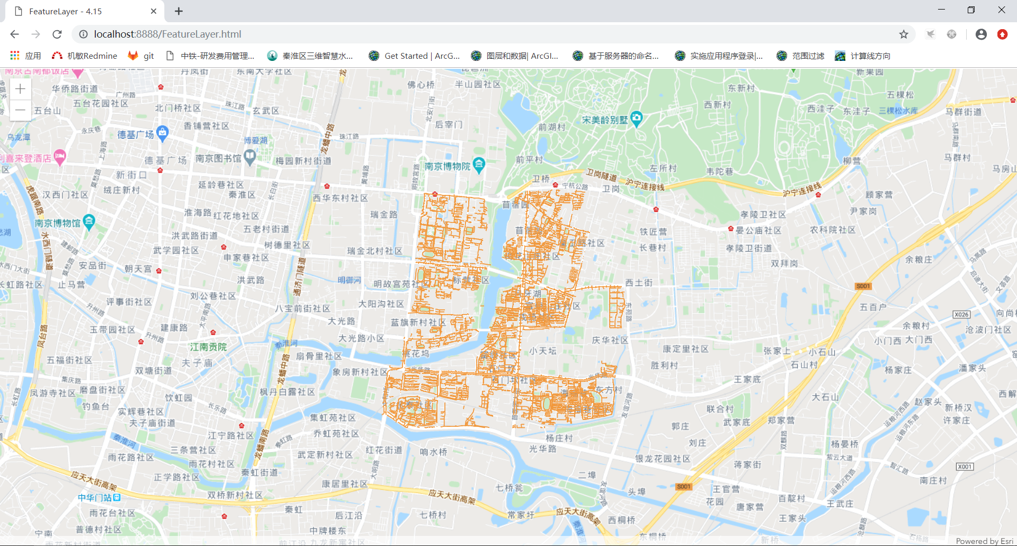Open the 基于服务器的命名 bookmark
Image resolution: width=1017 pixels, height=546 pixels.
point(616,56)
